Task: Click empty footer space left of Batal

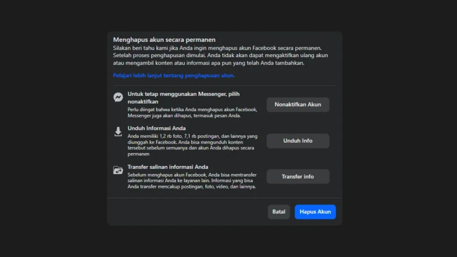Action: coord(187,212)
